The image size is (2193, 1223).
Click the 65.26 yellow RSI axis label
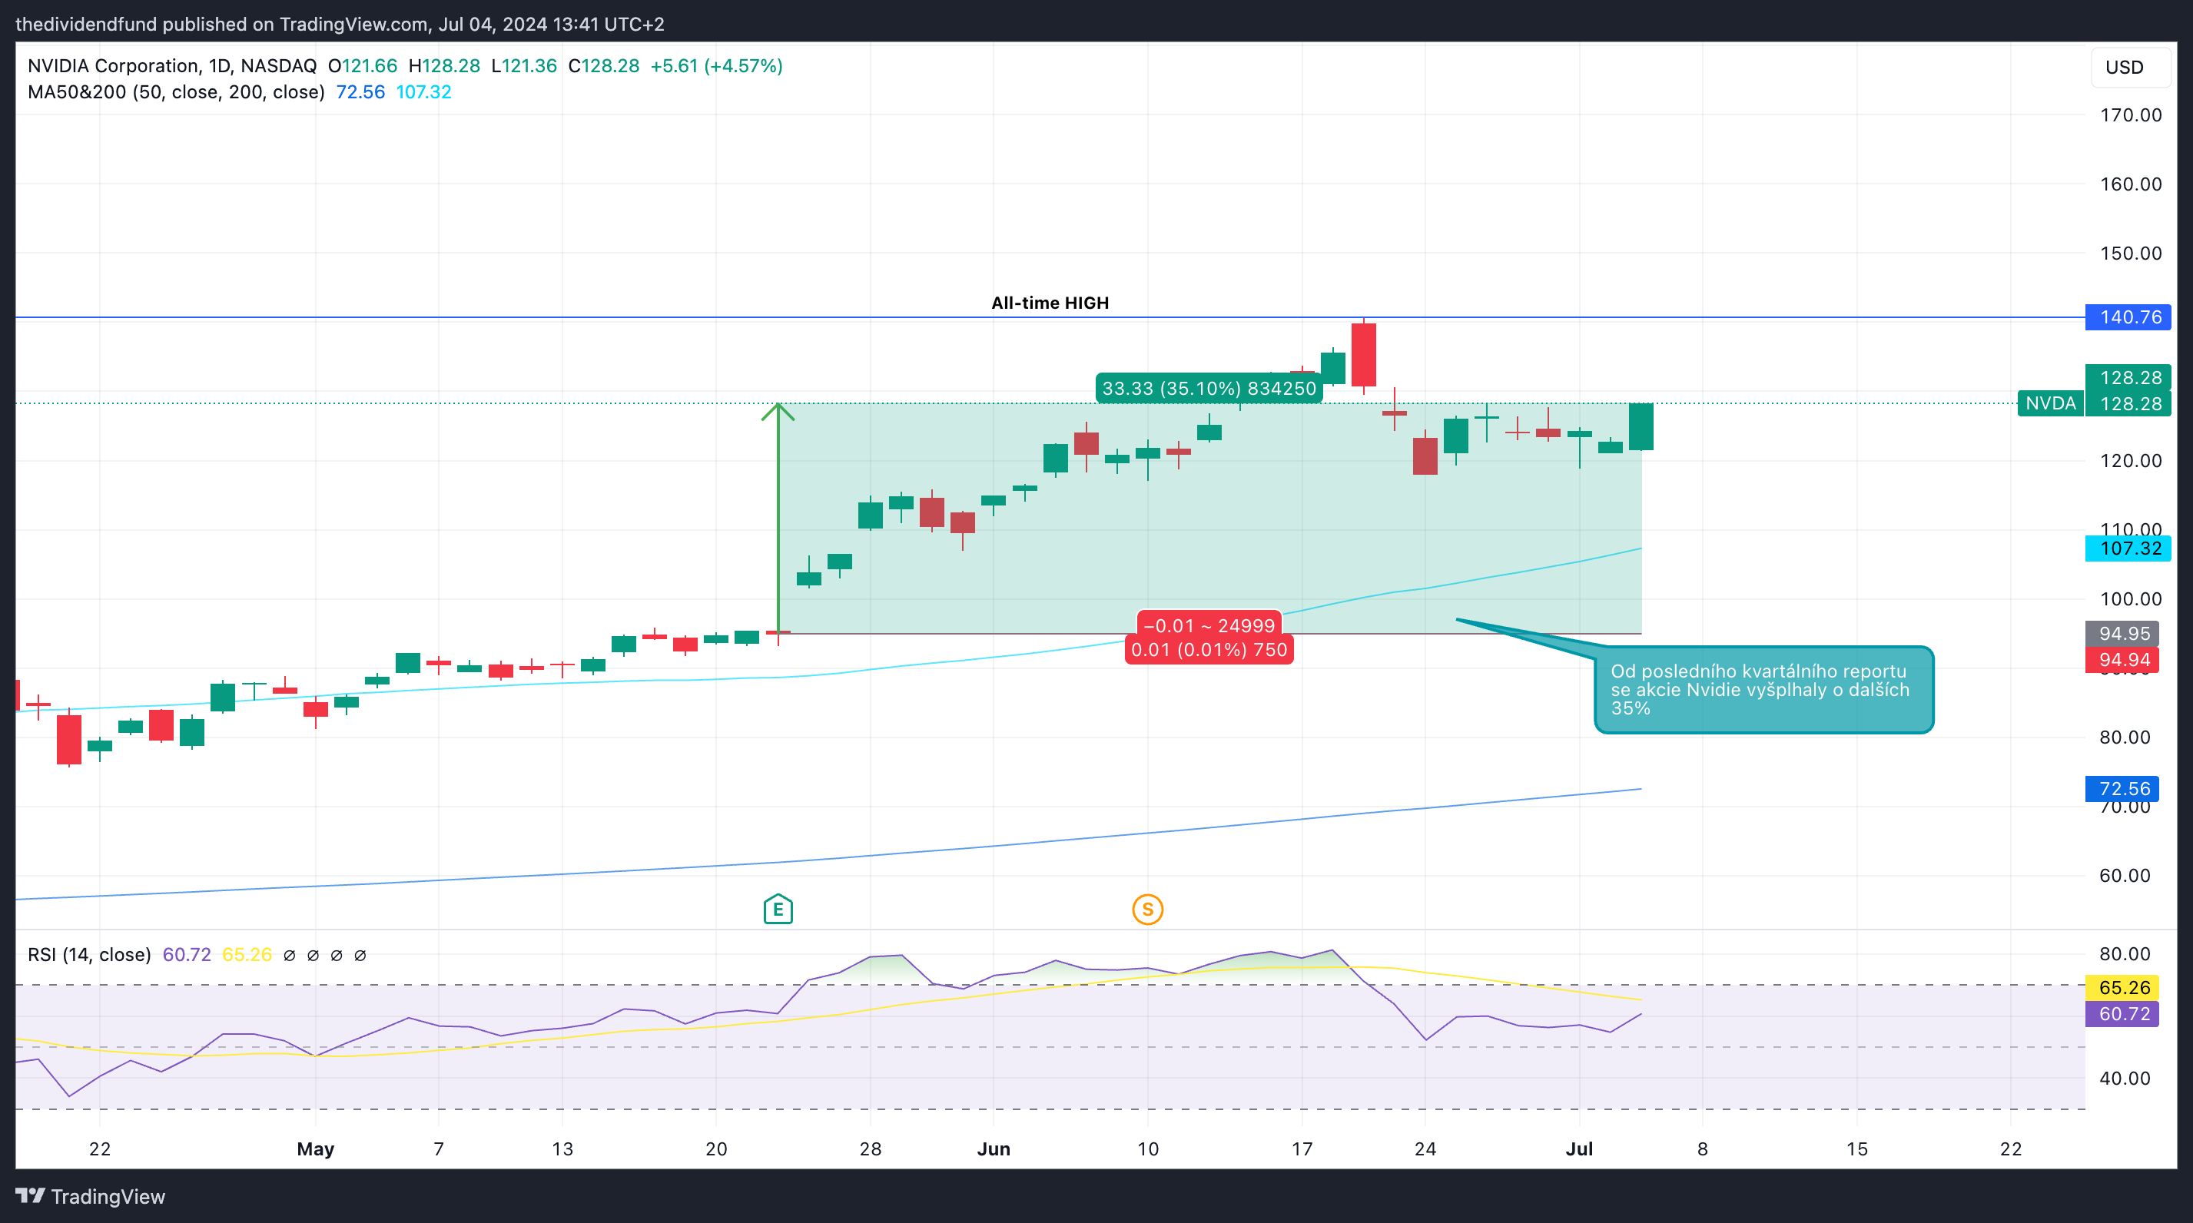point(2123,987)
